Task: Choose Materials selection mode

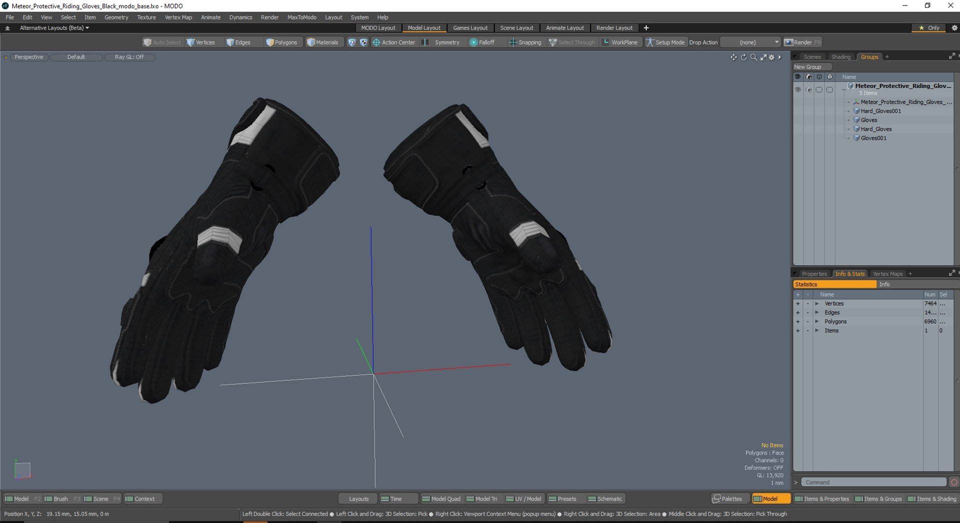Action: coord(322,42)
